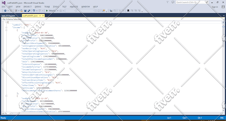Image resolution: width=226 pixels, height=121 pixels.
Task: Open the Solution Configurations combo box
Action: coord(70,11)
